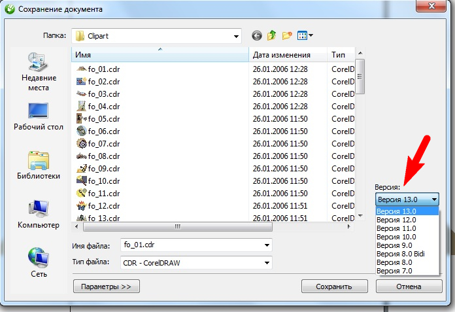Screen dimensions: 455x312
Task: Click the horizontal scrollbar thumb
Action: pyautogui.click(x=178, y=227)
